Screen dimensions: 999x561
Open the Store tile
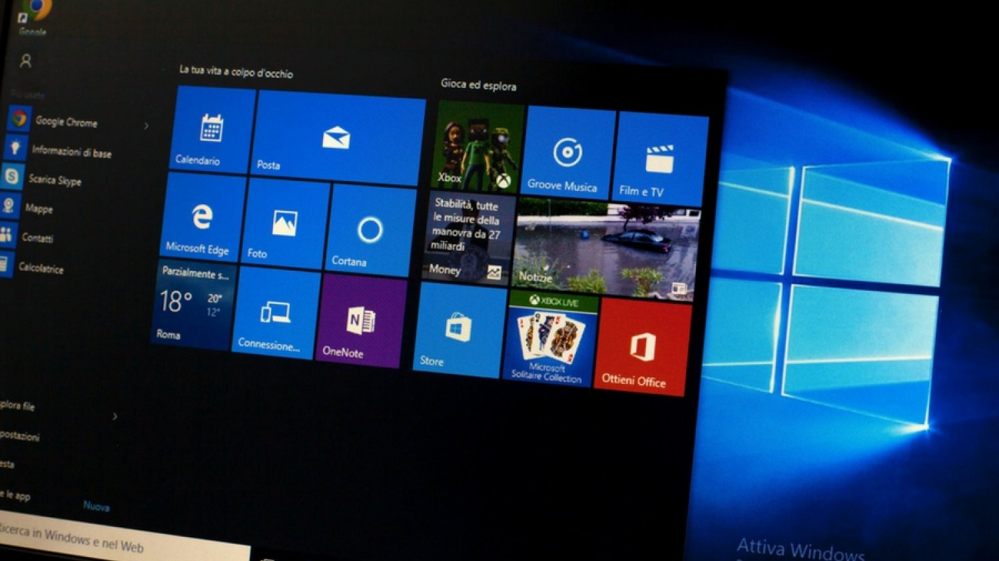[x=458, y=329]
